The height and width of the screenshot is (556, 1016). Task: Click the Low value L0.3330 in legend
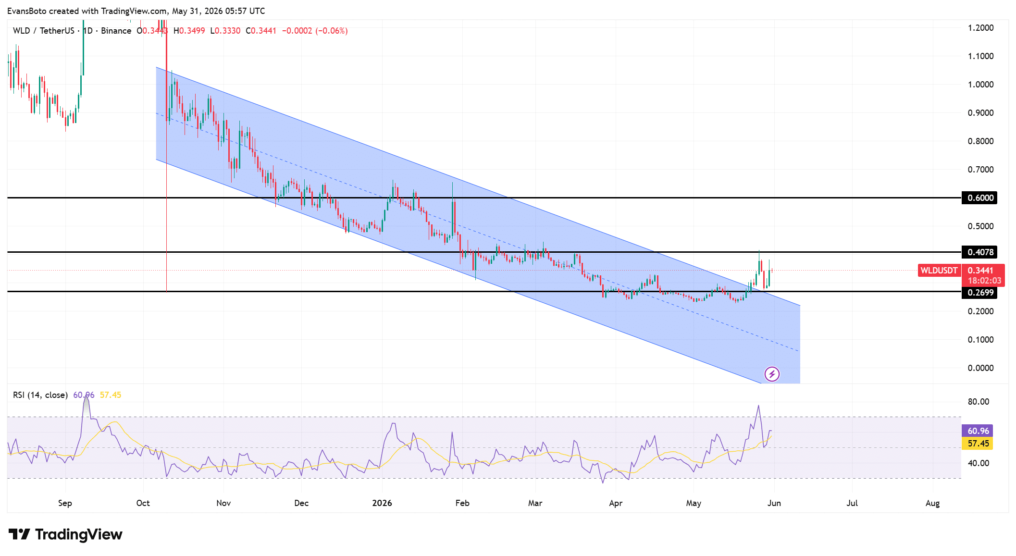[225, 31]
